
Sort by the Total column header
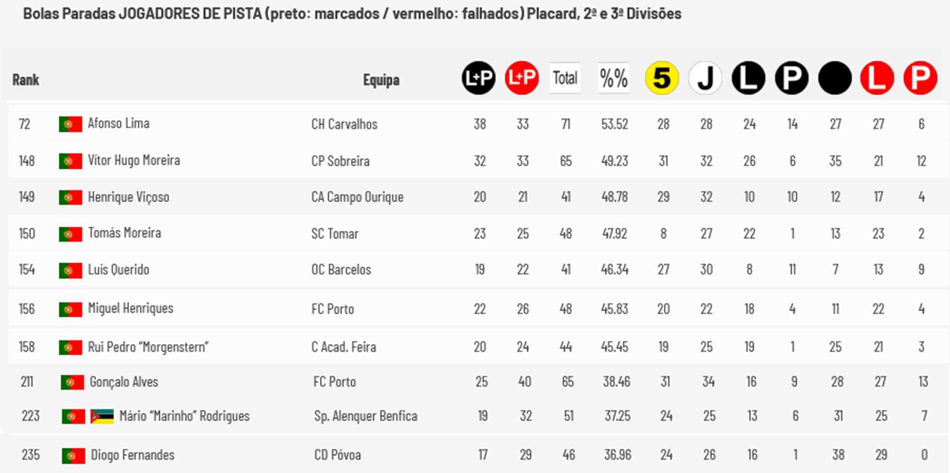(x=565, y=78)
